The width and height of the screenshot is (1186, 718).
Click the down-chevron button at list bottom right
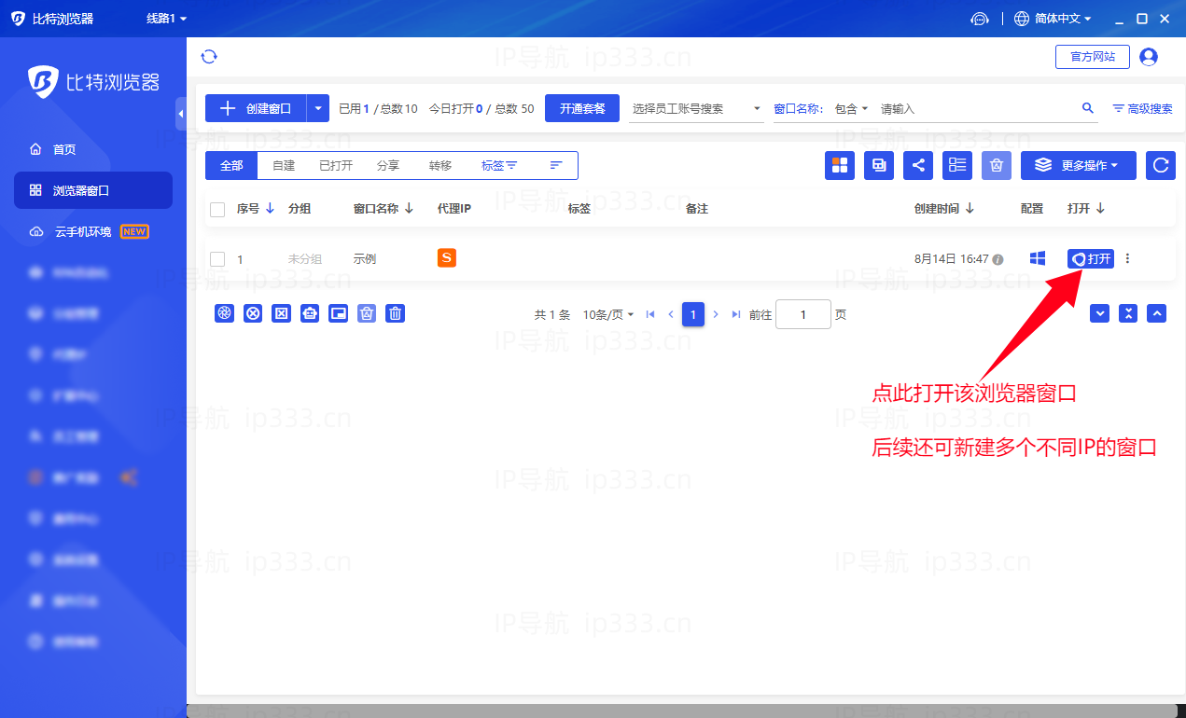pyautogui.click(x=1100, y=313)
